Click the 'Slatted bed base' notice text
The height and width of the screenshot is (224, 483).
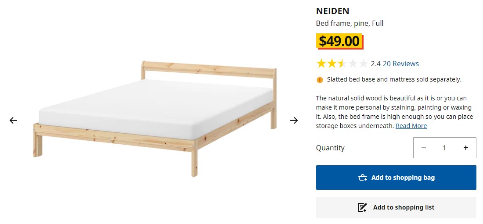coord(394,80)
